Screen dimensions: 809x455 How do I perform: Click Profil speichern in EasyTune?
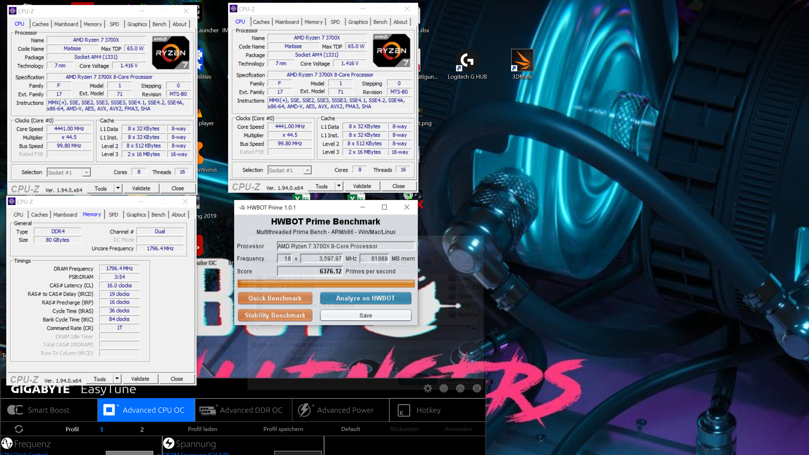tap(283, 429)
